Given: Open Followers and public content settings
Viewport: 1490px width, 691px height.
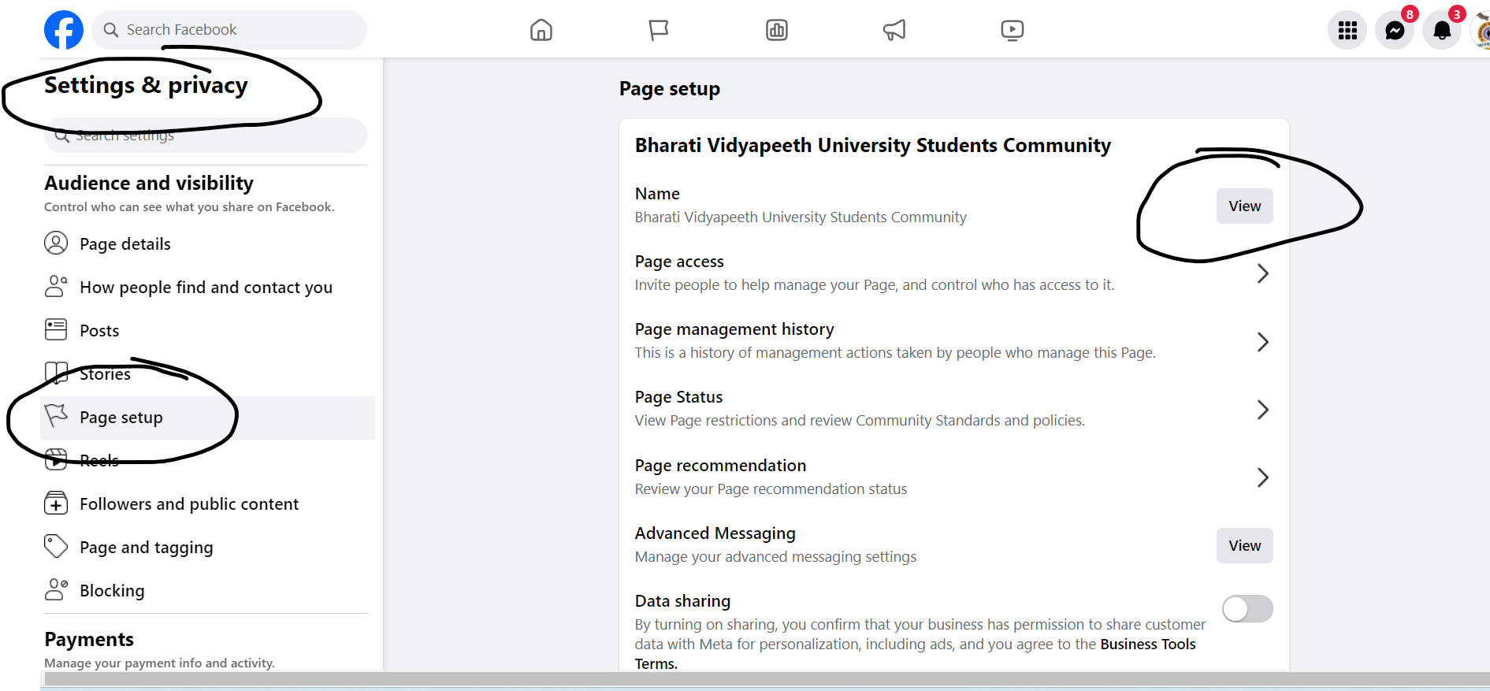Looking at the screenshot, I should click(189, 504).
